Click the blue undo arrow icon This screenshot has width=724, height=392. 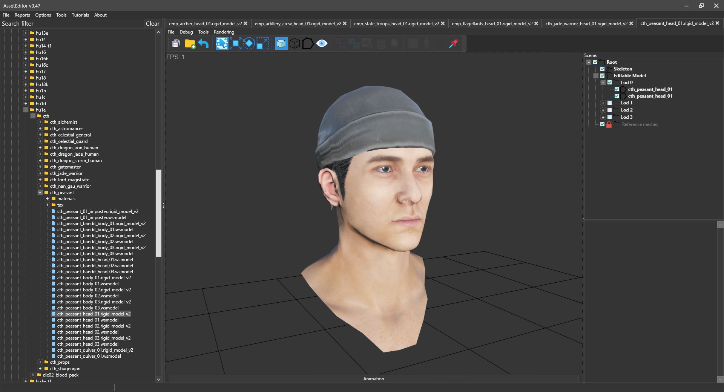coord(204,44)
